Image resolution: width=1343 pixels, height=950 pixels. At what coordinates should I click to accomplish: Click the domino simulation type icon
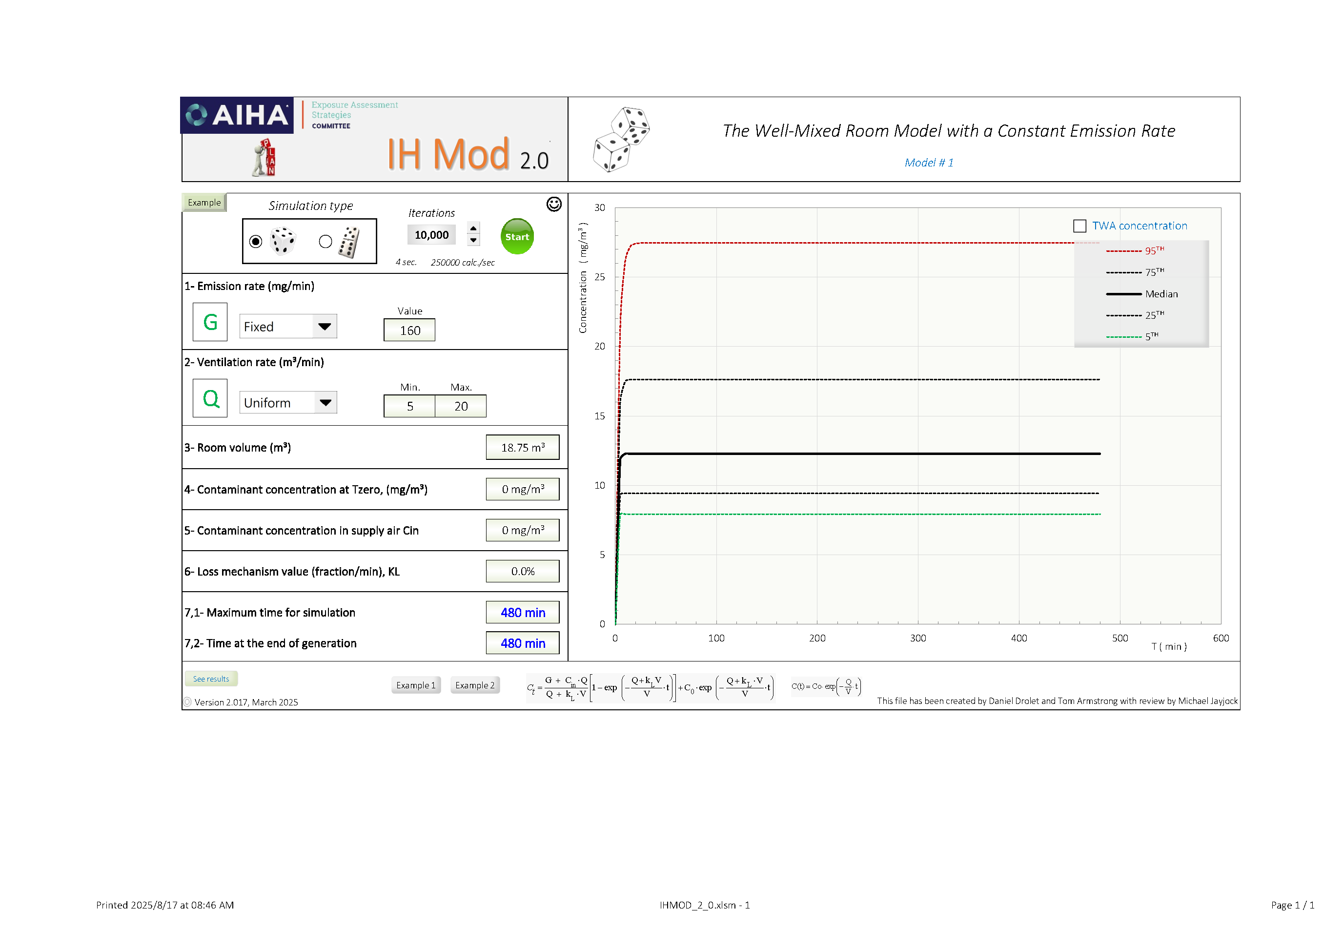(349, 242)
